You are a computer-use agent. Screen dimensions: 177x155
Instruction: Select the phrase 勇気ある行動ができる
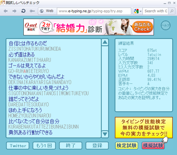click(x=31, y=132)
